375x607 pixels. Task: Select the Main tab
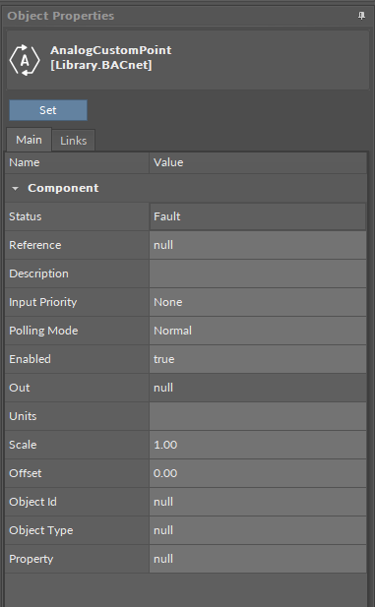(29, 140)
